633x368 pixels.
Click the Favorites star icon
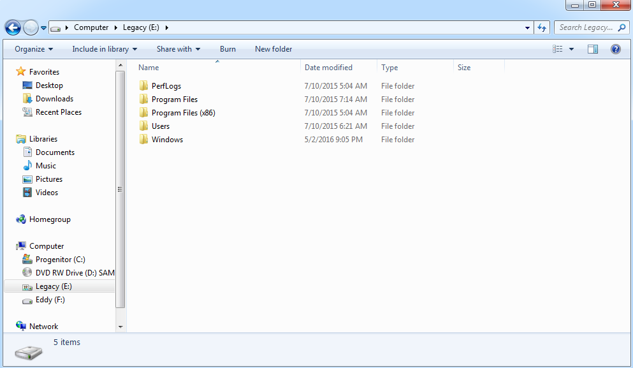(21, 71)
